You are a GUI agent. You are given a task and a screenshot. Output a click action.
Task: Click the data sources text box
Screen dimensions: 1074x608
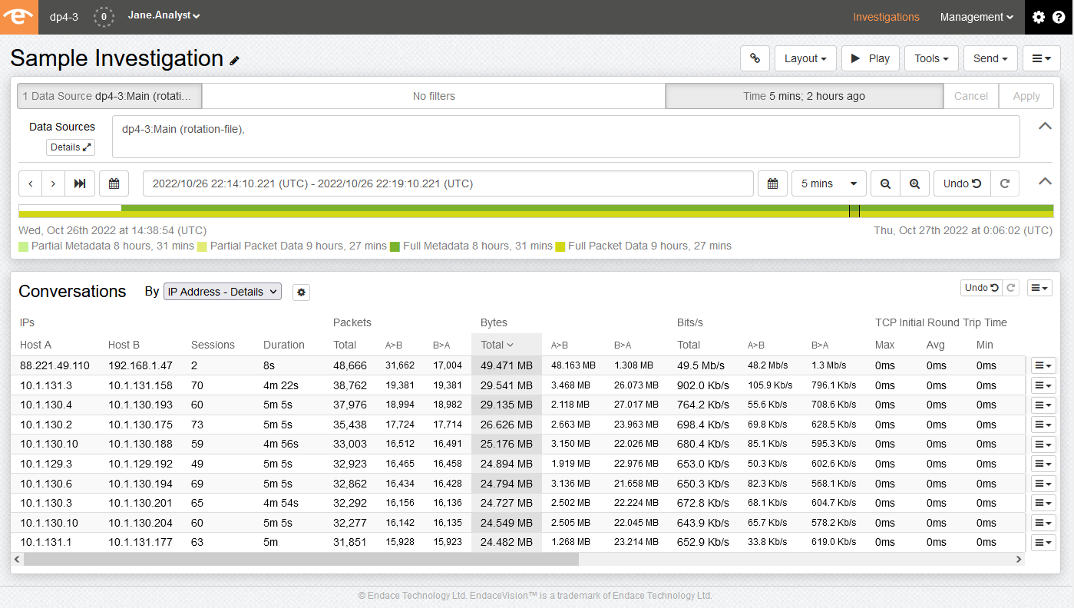(x=566, y=137)
